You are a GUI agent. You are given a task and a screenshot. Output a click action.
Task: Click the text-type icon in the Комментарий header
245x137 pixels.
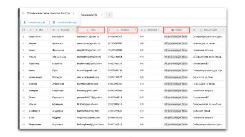point(201,30)
